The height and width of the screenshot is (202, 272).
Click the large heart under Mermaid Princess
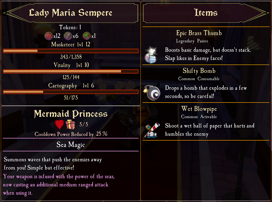(x=59, y=124)
